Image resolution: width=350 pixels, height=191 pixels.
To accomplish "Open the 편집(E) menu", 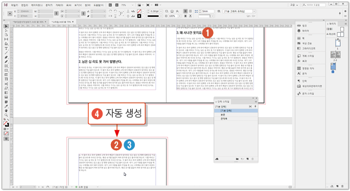I will 25,5.
